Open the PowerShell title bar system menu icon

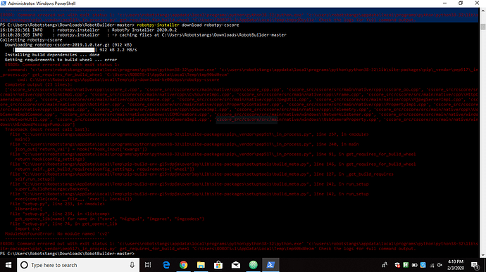click(x=4, y=4)
